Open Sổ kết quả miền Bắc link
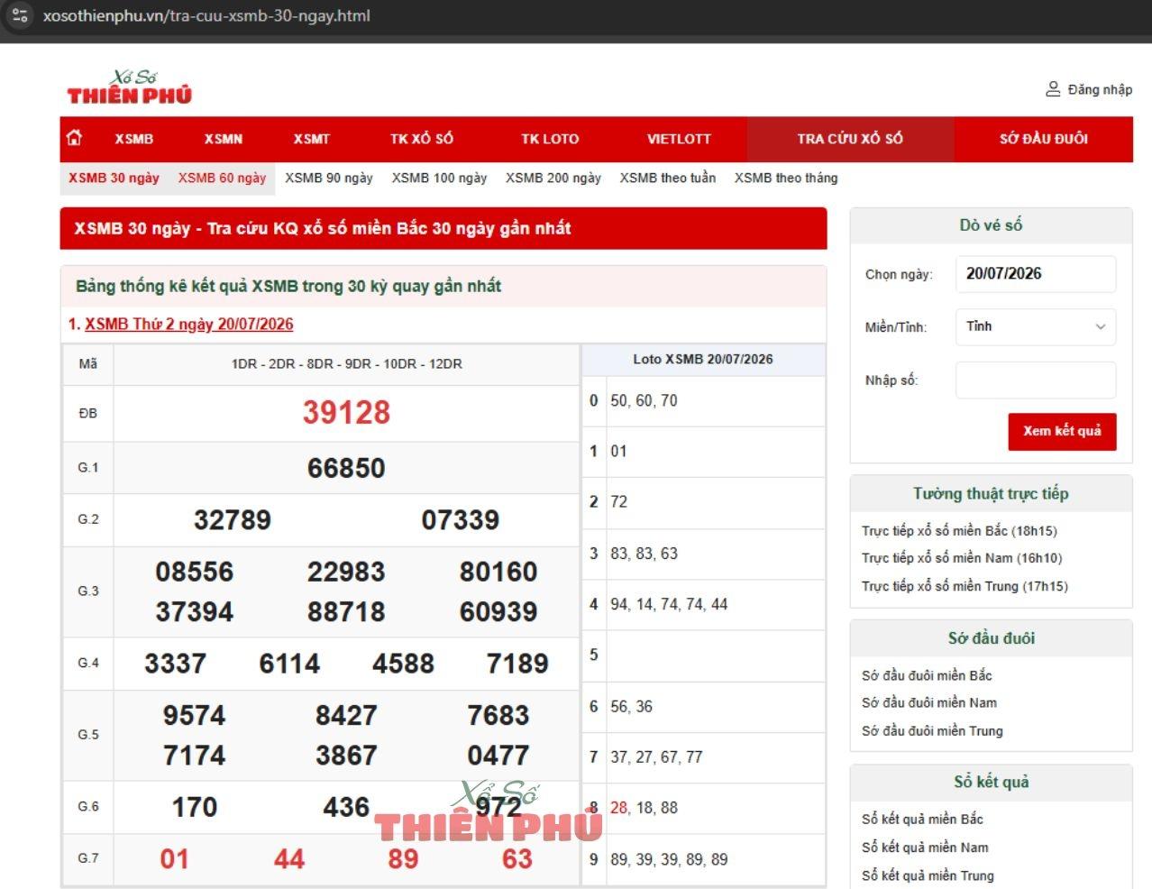 pos(922,819)
